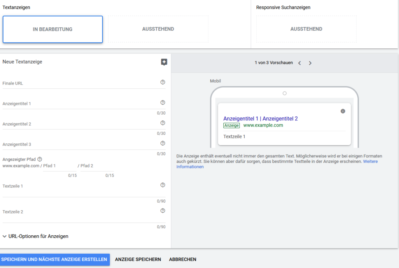Open help icon beside Anzeigentitel 3
This screenshot has width=399, height=268.
[x=163, y=143]
